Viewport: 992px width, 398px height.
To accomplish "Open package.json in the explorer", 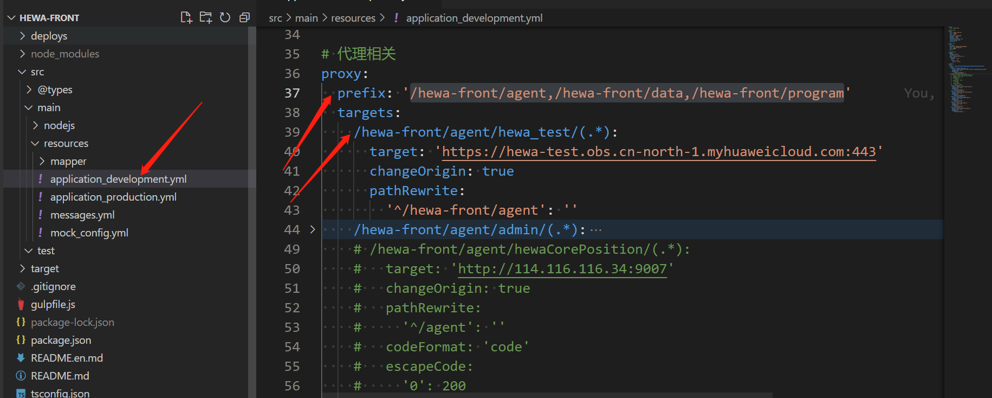I will [x=61, y=340].
